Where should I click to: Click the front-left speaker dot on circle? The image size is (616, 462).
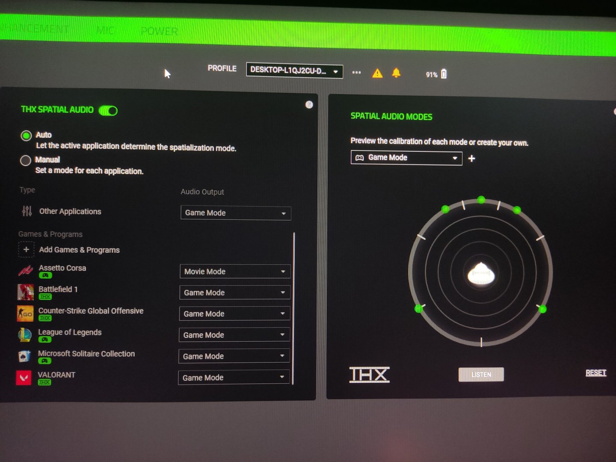tap(445, 209)
